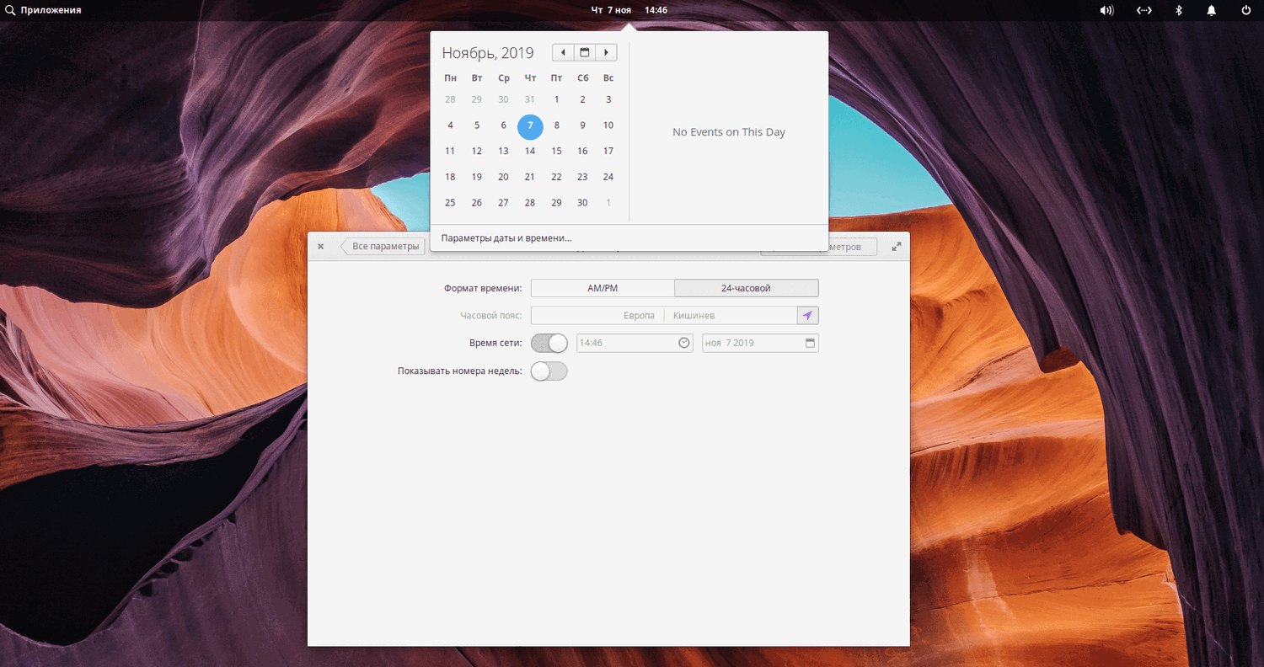Click the Часовой пояс: label
This screenshot has width=1264, height=667.
click(491, 316)
